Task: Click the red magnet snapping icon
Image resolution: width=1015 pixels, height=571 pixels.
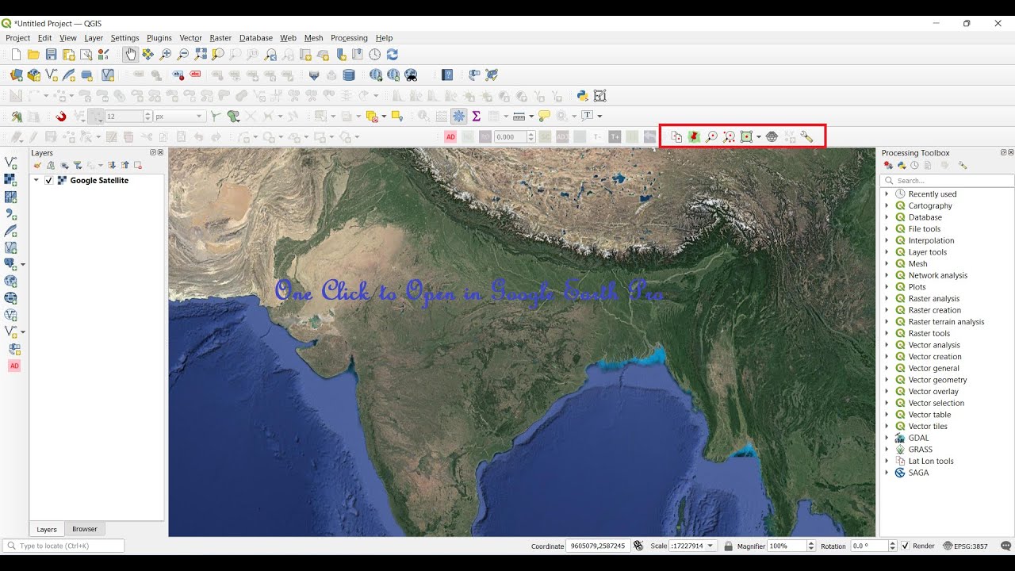Action: (x=61, y=117)
